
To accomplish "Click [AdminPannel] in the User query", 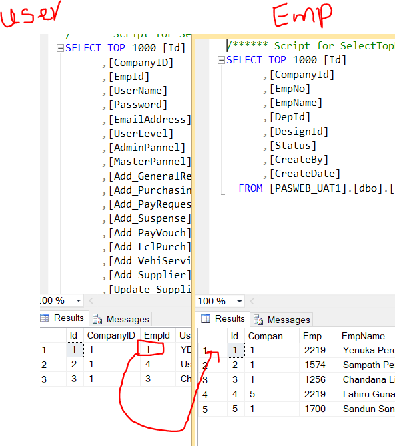I will pyautogui.click(x=147, y=148).
